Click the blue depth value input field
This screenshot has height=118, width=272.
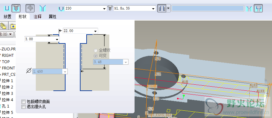[x=208, y=8]
